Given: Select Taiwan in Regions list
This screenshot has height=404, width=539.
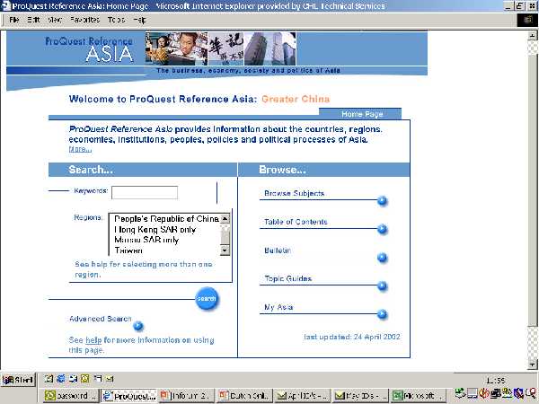Looking at the screenshot, I should [128, 250].
